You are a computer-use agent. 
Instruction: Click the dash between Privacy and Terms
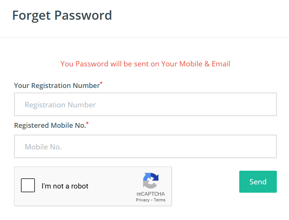click(x=152, y=200)
